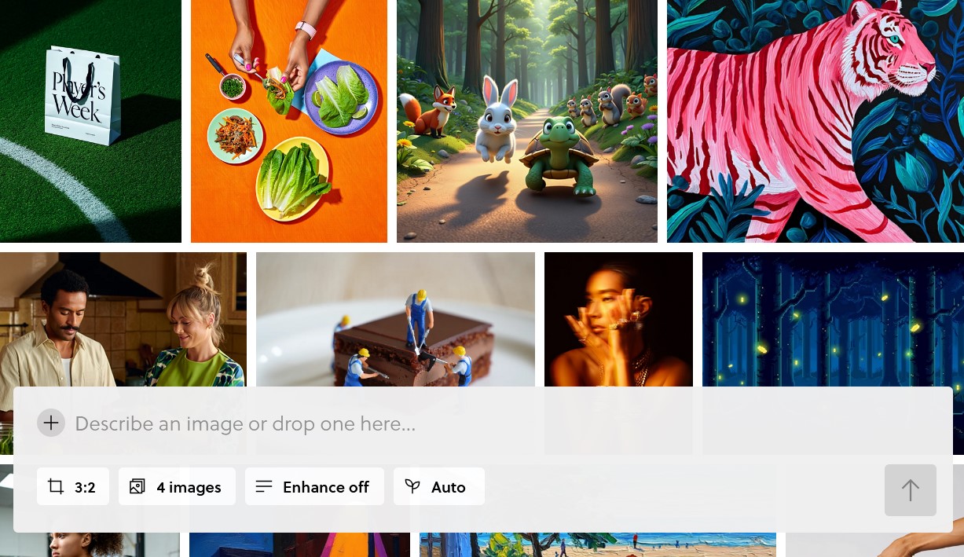964x557 pixels.
Task: Click the sprout icon beside Auto
Action: click(412, 486)
